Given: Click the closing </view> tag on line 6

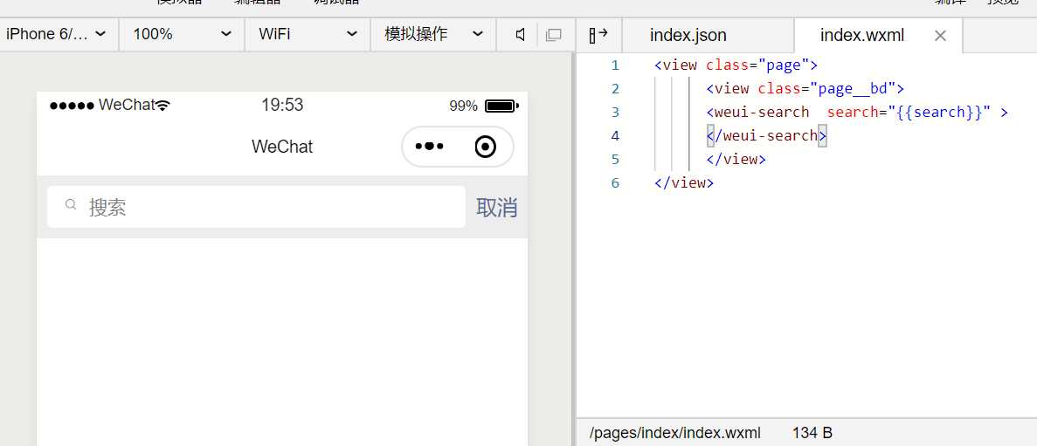Looking at the screenshot, I should (x=684, y=183).
